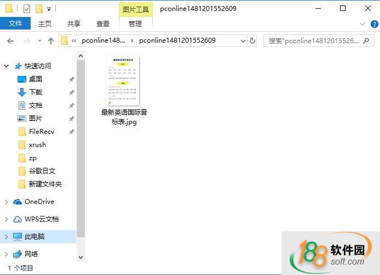Toggle the pin beside FileRecv folder
This screenshot has width=380, height=275.
pos(71,132)
